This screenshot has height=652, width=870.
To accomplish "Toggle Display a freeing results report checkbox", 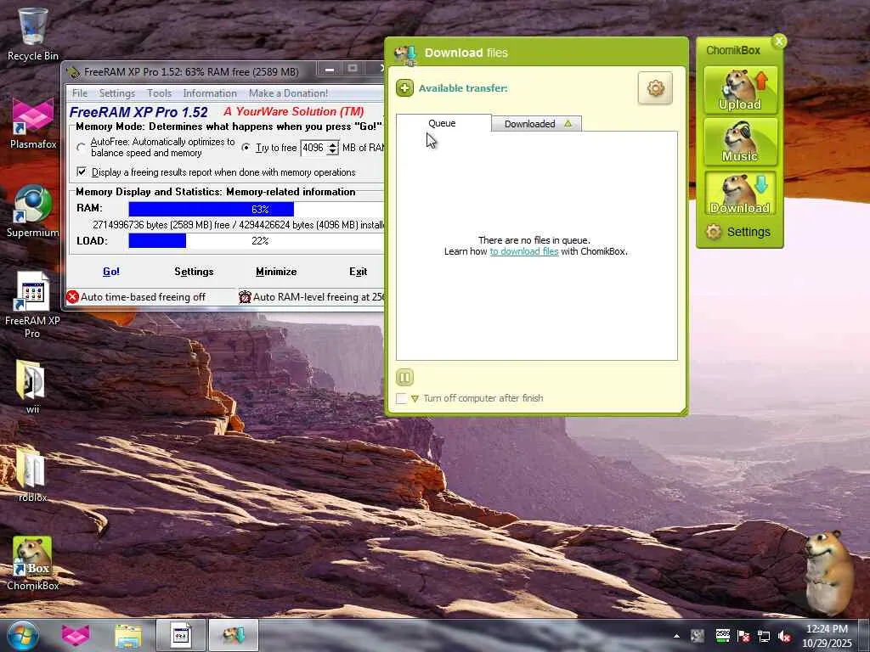I will click(82, 171).
